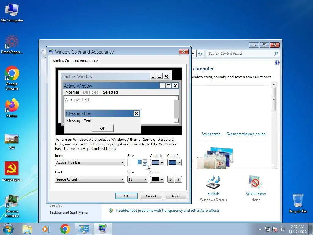Open the ewrgwegw desktop icon with red flag
The height and width of the screenshot is (235, 313).
click(12, 171)
